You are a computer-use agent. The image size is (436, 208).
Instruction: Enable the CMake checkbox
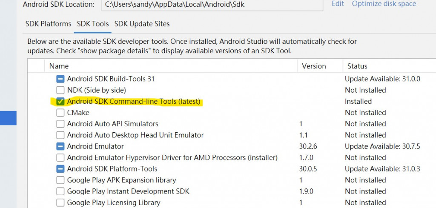coord(60,113)
